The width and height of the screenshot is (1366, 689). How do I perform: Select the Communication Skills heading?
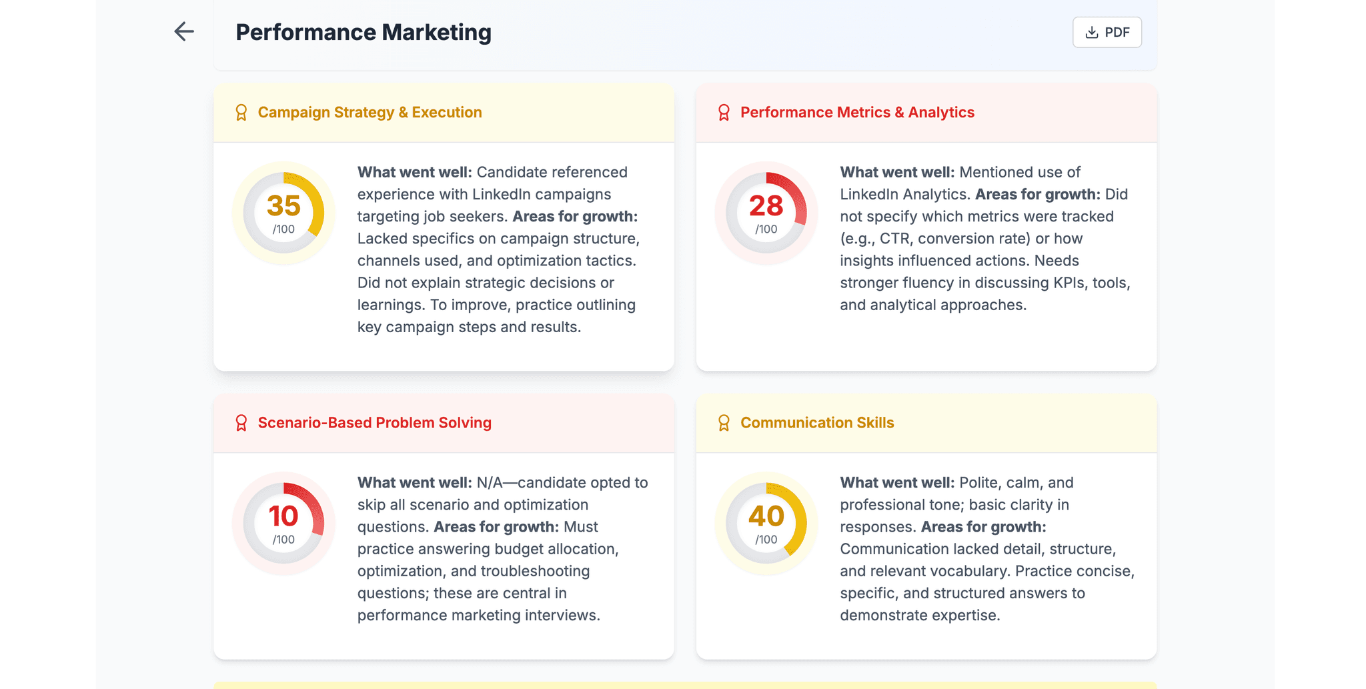pyautogui.click(x=817, y=423)
